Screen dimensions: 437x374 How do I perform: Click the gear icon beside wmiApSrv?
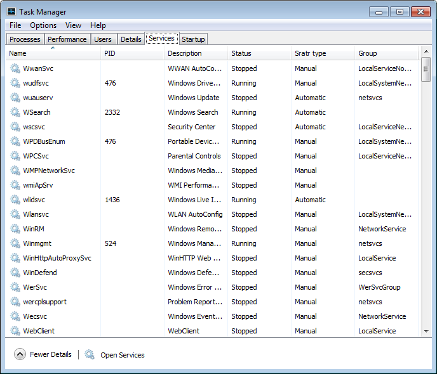(x=15, y=185)
